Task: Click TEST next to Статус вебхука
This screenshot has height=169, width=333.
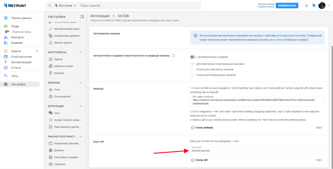Action: (319, 128)
